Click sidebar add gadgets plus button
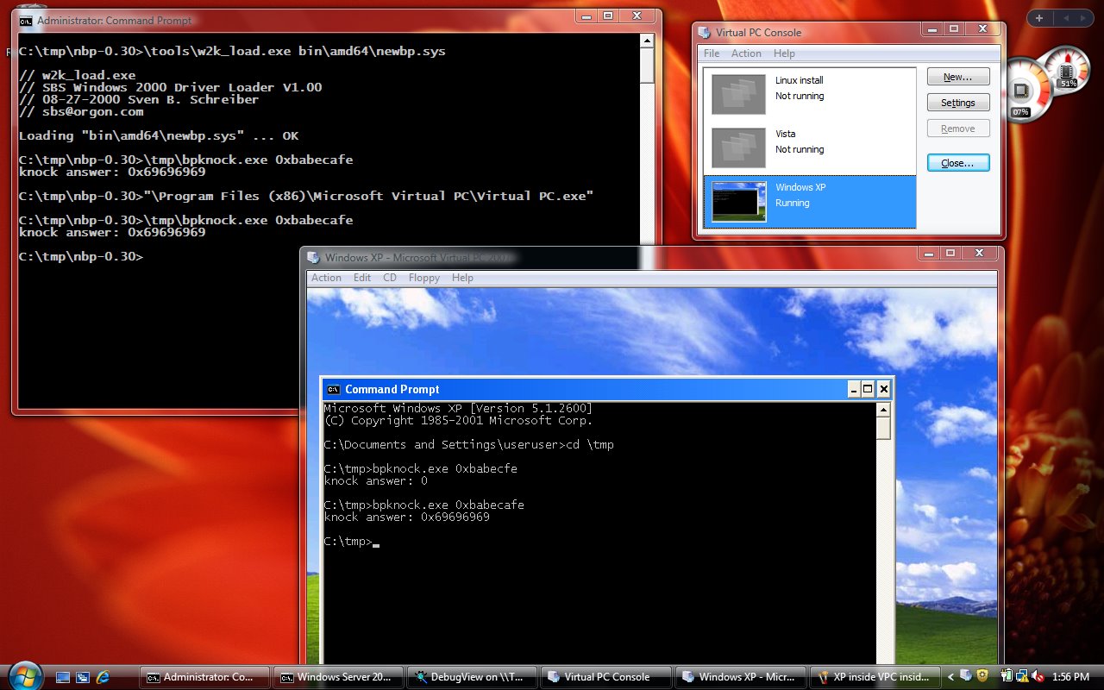 tap(1039, 18)
